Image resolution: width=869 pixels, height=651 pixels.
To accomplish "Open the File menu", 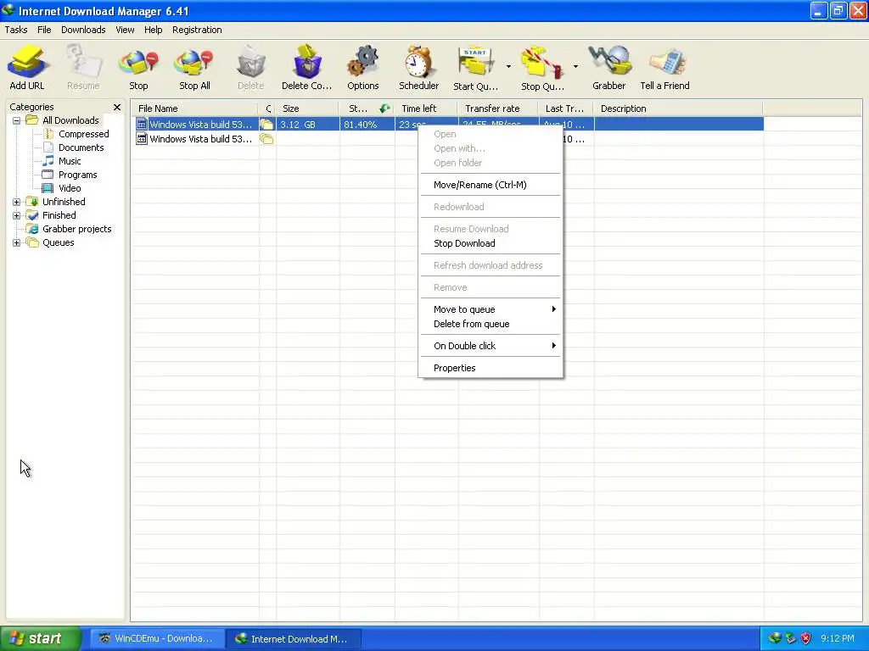I will 44,30.
